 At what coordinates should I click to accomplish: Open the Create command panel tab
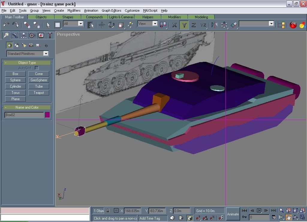pyautogui.click(x=6, y=35)
